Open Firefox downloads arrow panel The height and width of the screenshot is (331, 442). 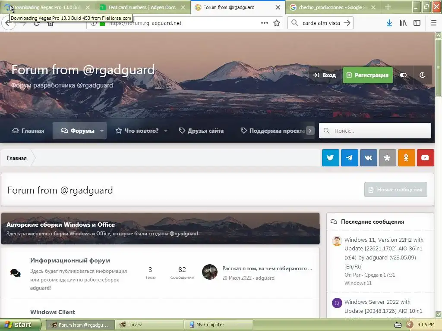pos(389,23)
